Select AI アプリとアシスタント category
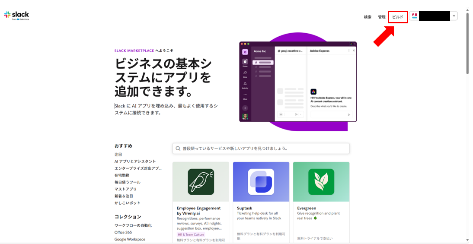This screenshot has width=473, height=244. click(135, 162)
